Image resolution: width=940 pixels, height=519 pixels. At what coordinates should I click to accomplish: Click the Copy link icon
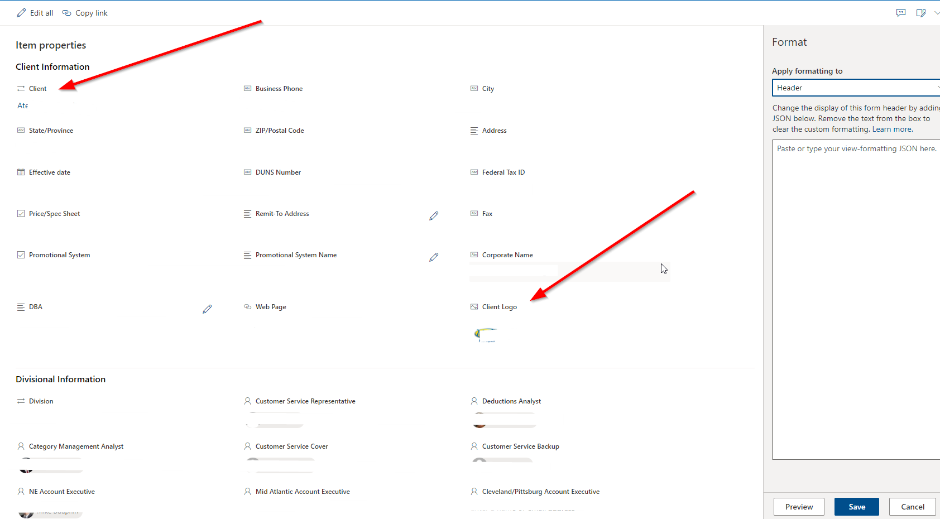pyautogui.click(x=66, y=12)
